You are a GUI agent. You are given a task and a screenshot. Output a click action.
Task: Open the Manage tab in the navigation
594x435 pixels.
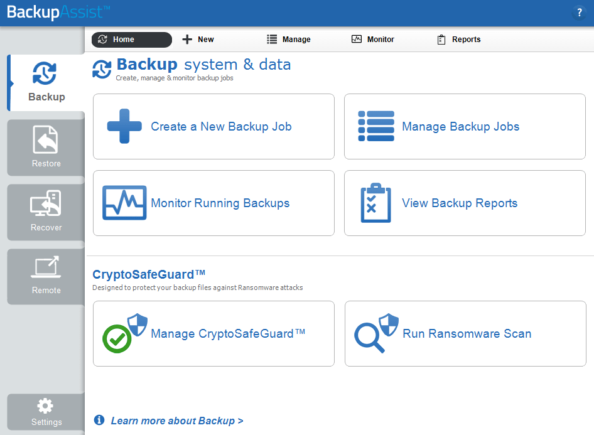(x=288, y=39)
